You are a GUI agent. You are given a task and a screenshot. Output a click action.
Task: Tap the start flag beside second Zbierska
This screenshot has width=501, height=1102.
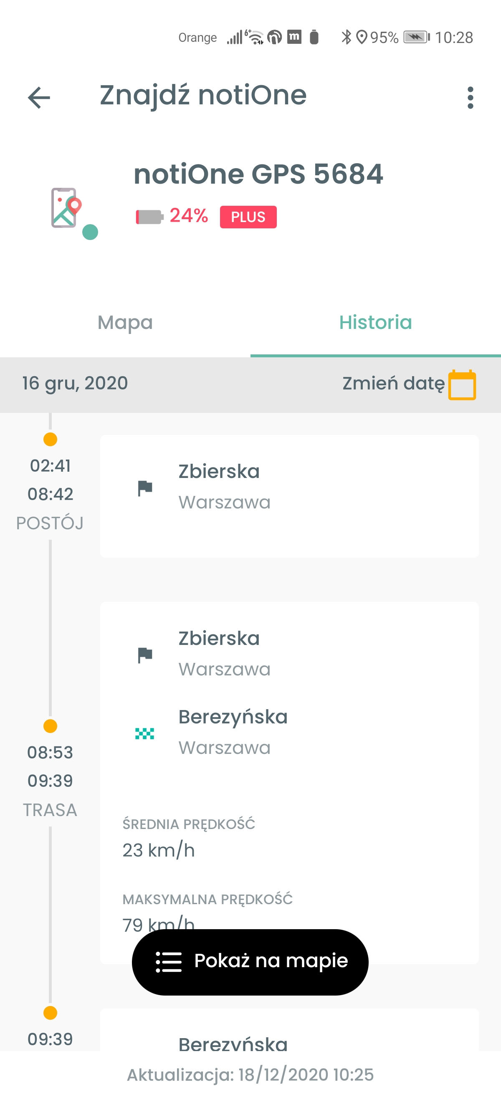(145, 655)
